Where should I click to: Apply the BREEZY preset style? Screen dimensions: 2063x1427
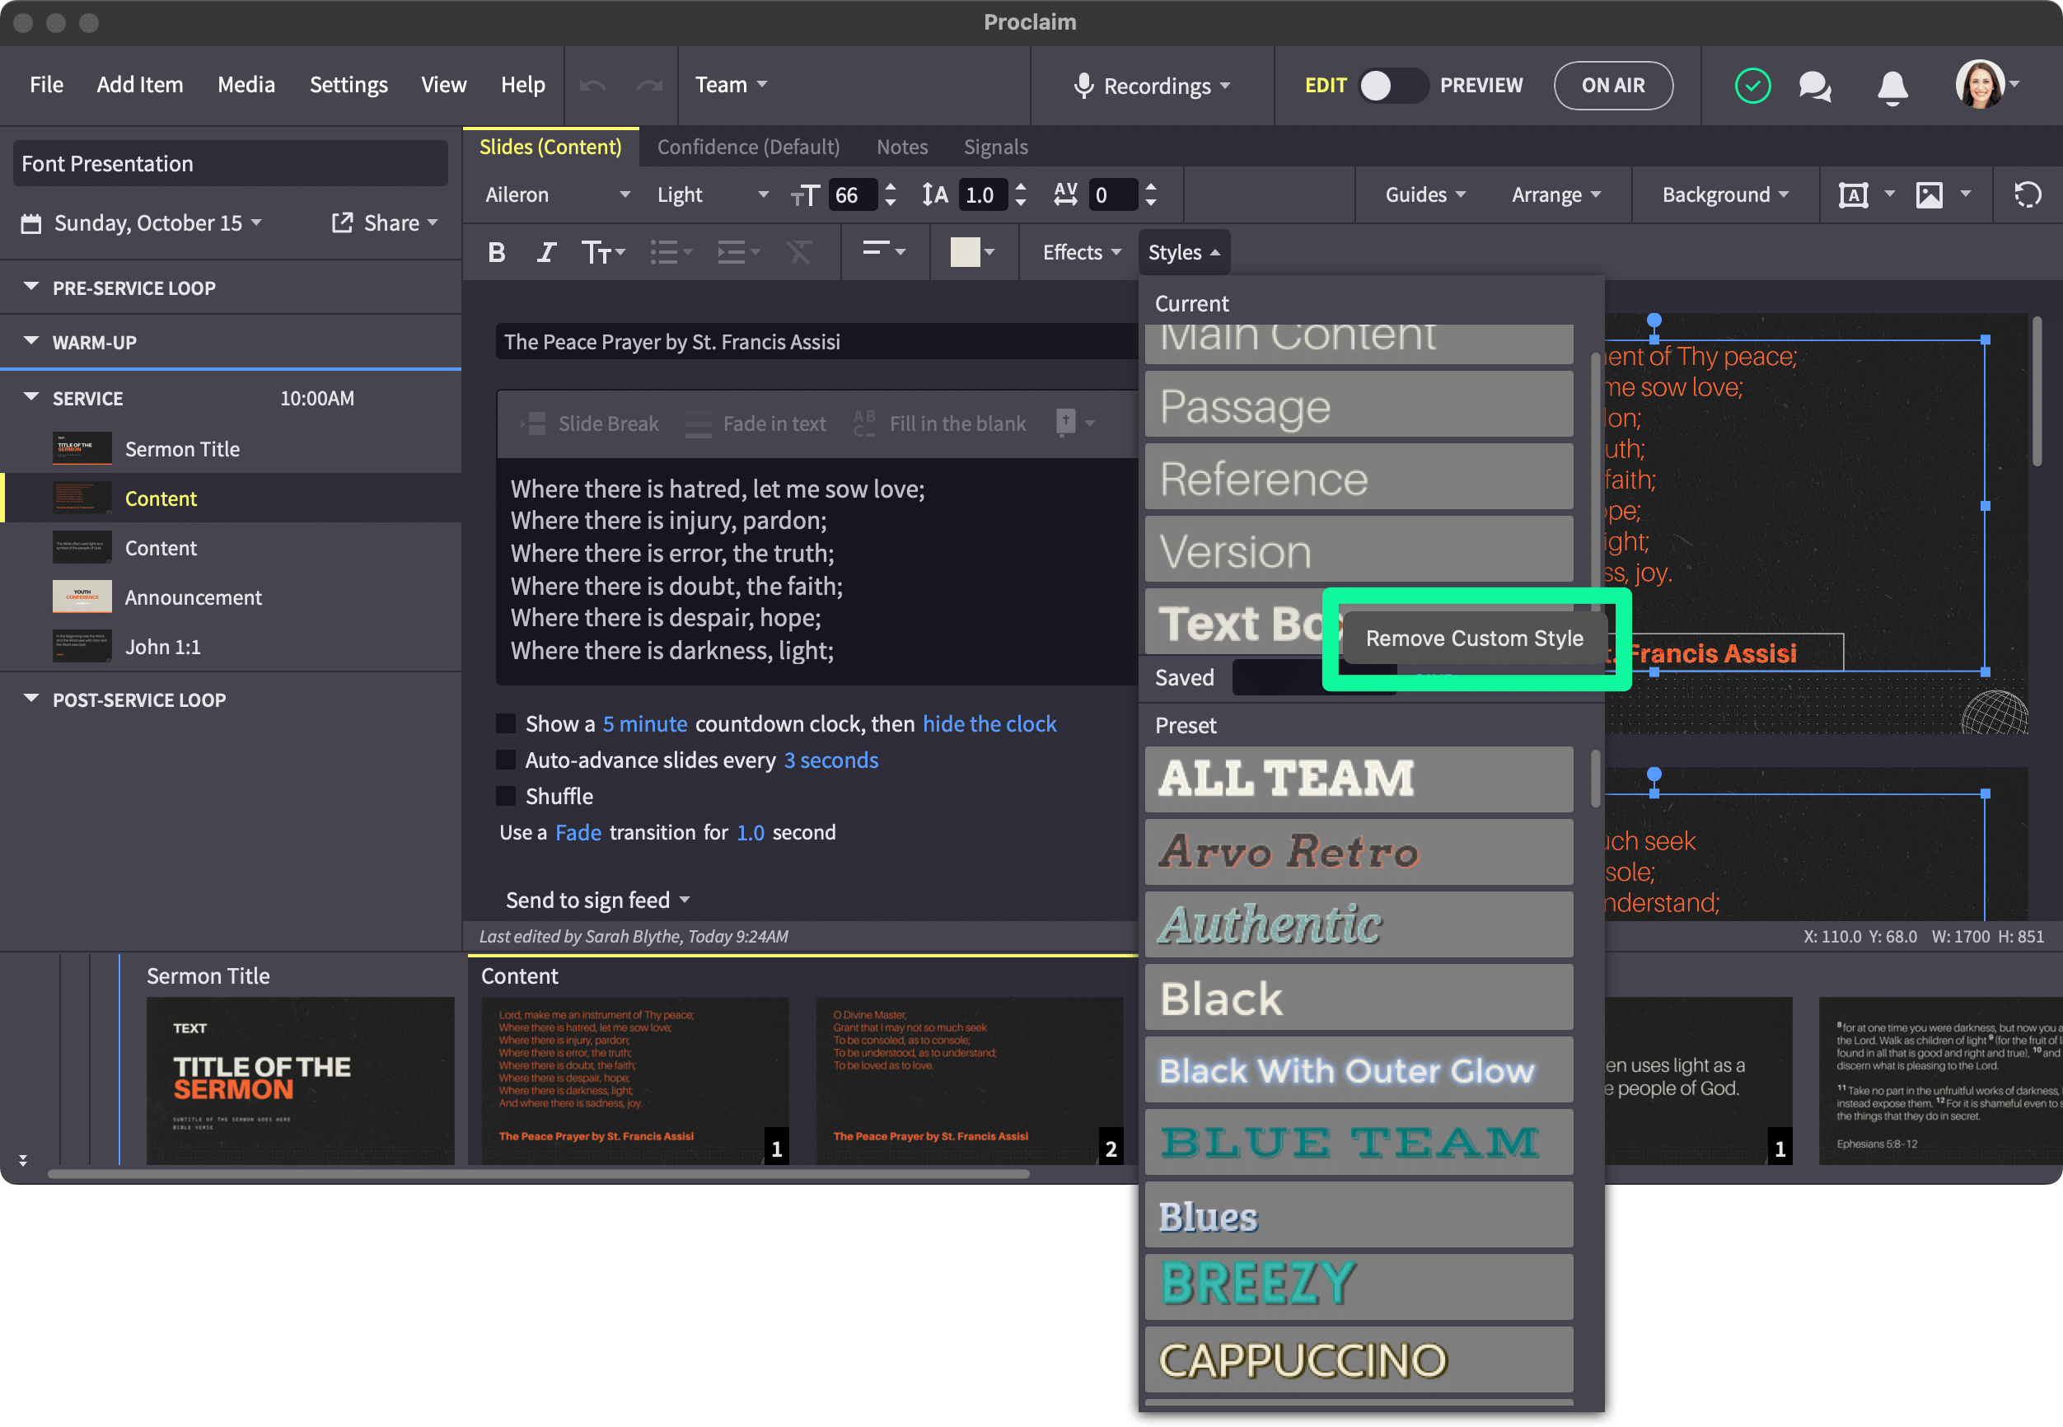[1358, 1286]
